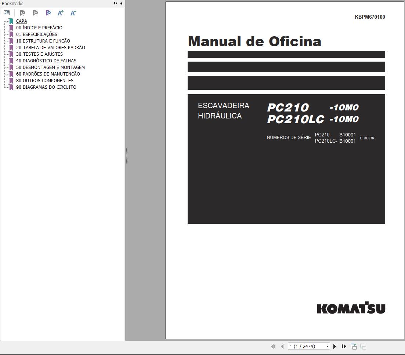
Task: Expand the bookmarks panel double-arrow icon
Action: 115,3
